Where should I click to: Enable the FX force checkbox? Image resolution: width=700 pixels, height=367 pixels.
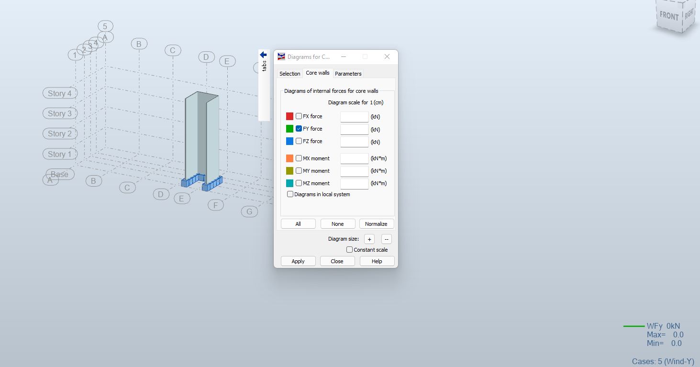pyautogui.click(x=299, y=116)
